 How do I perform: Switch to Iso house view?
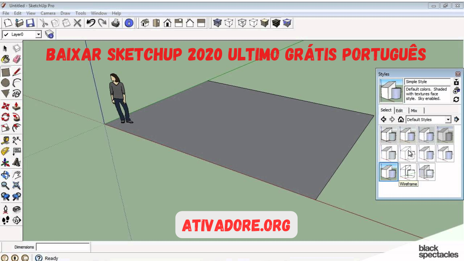pyautogui.click(x=145, y=23)
